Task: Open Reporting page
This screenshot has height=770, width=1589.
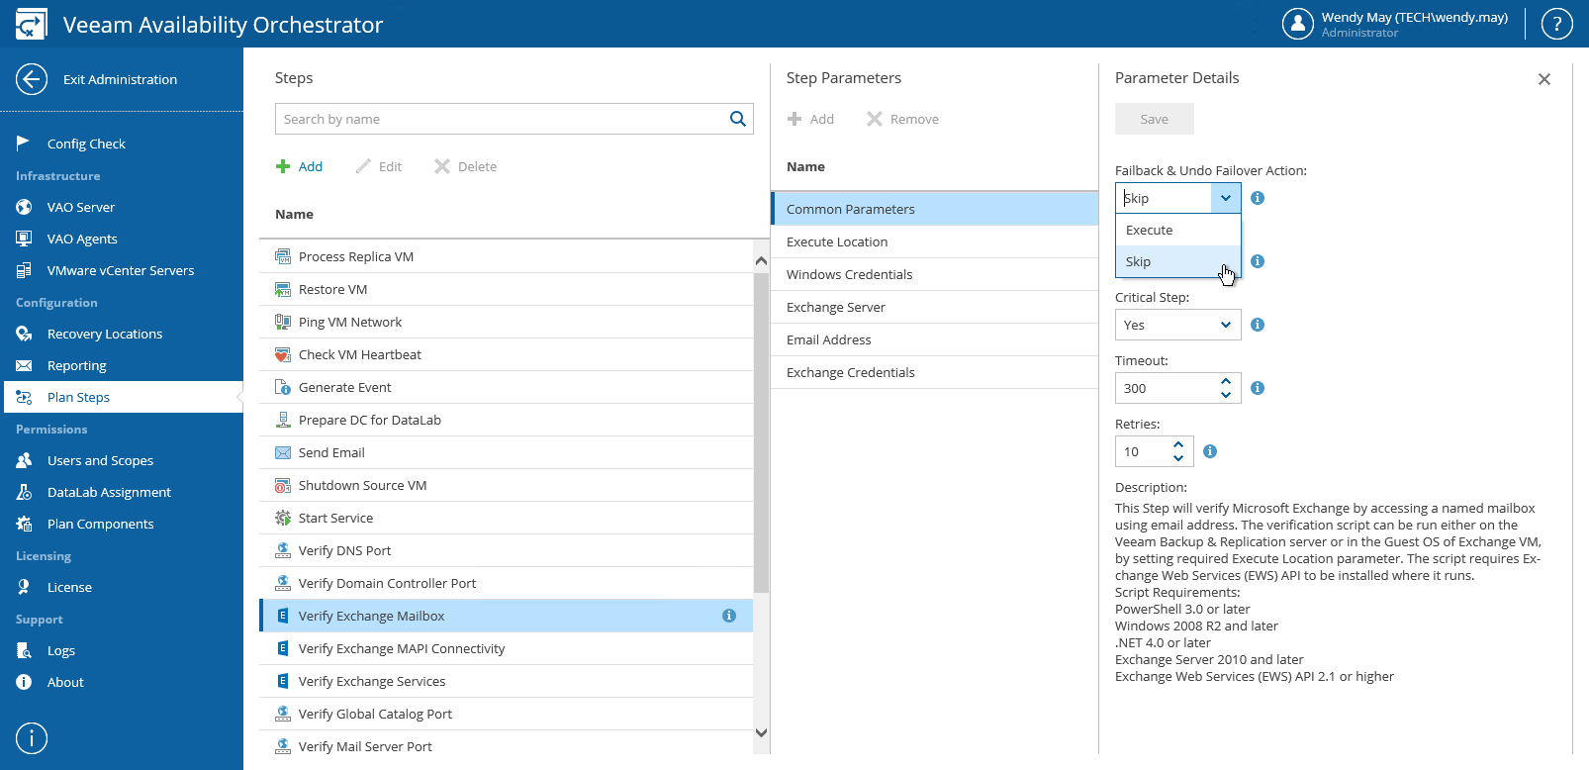Action: (x=77, y=365)
